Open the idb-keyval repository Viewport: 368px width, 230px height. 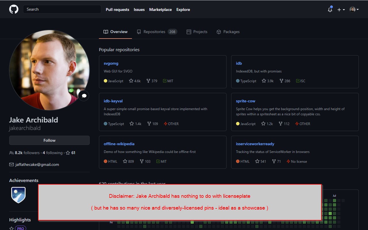(113, 101)
